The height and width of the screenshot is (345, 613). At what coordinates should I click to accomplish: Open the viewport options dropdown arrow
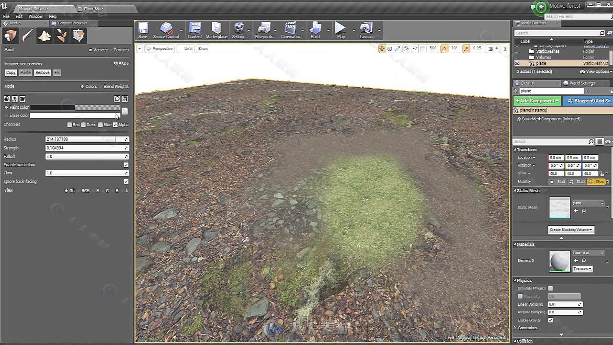pos(139,49)
